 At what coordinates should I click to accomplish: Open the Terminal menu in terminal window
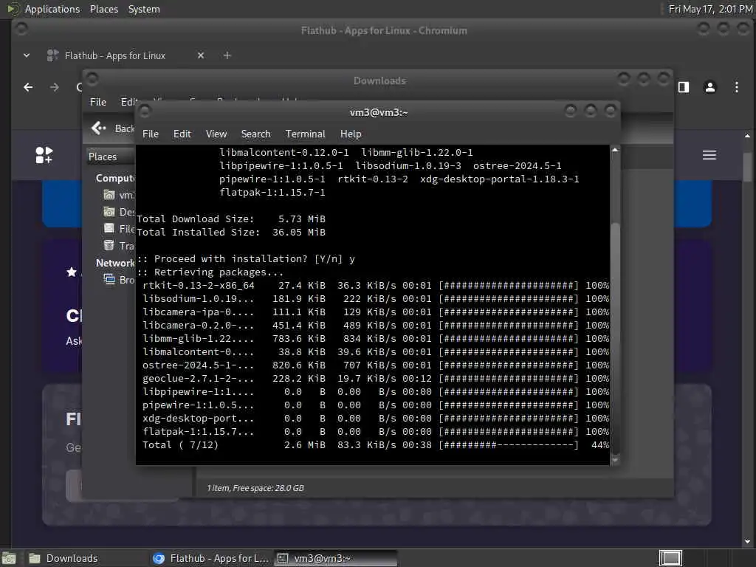[305, 134]
